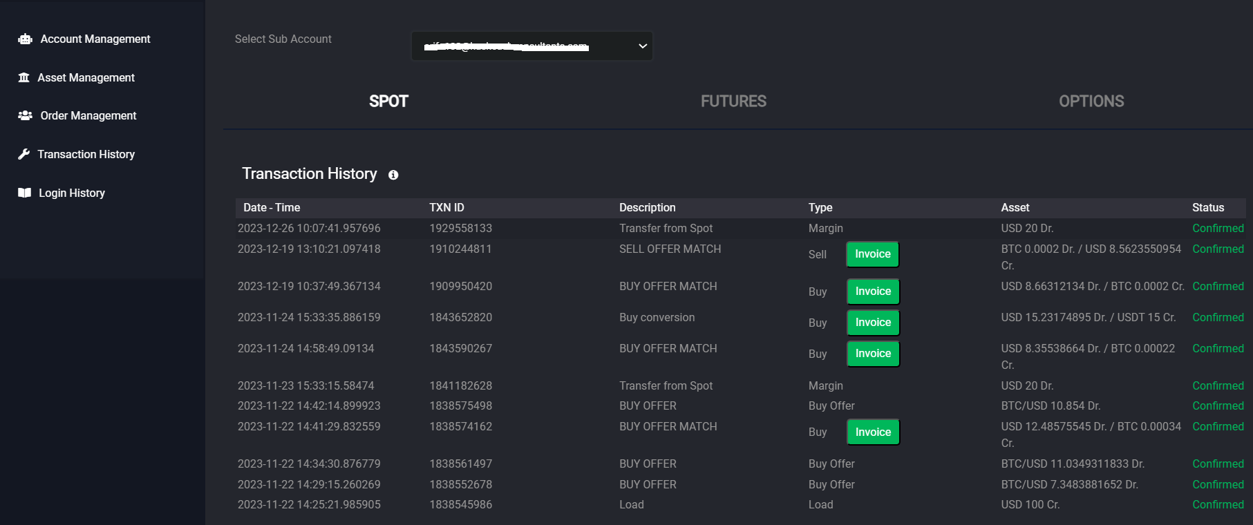Switch to the FUTURES tab
The height and width of the screenshot is (525, 1253).
point(733,102)
